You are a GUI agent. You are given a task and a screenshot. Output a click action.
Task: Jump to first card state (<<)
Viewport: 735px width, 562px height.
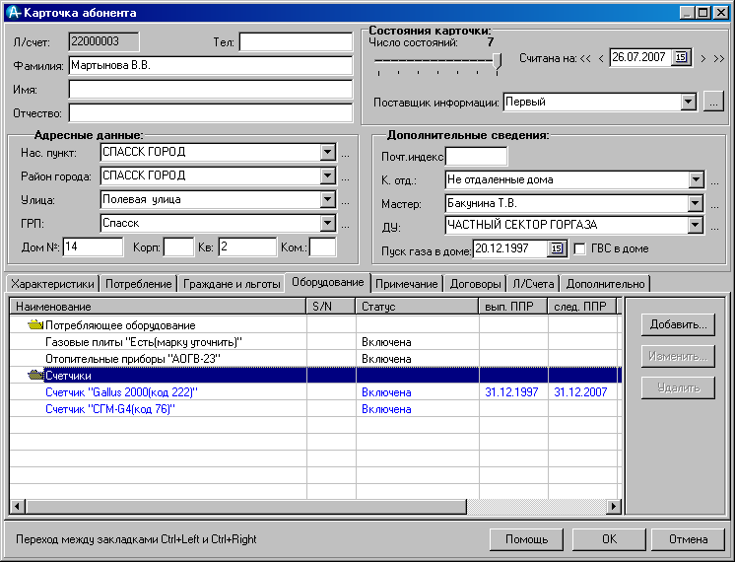pos(585,58)
